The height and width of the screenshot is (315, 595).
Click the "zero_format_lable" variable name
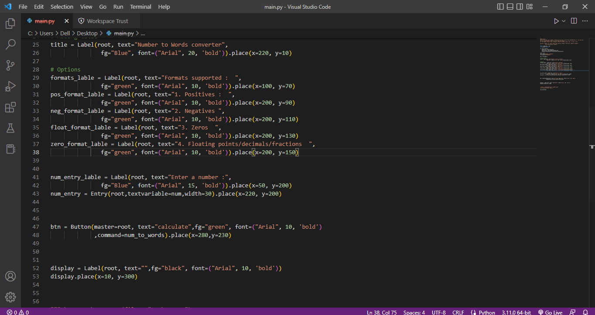pos(79,144)
